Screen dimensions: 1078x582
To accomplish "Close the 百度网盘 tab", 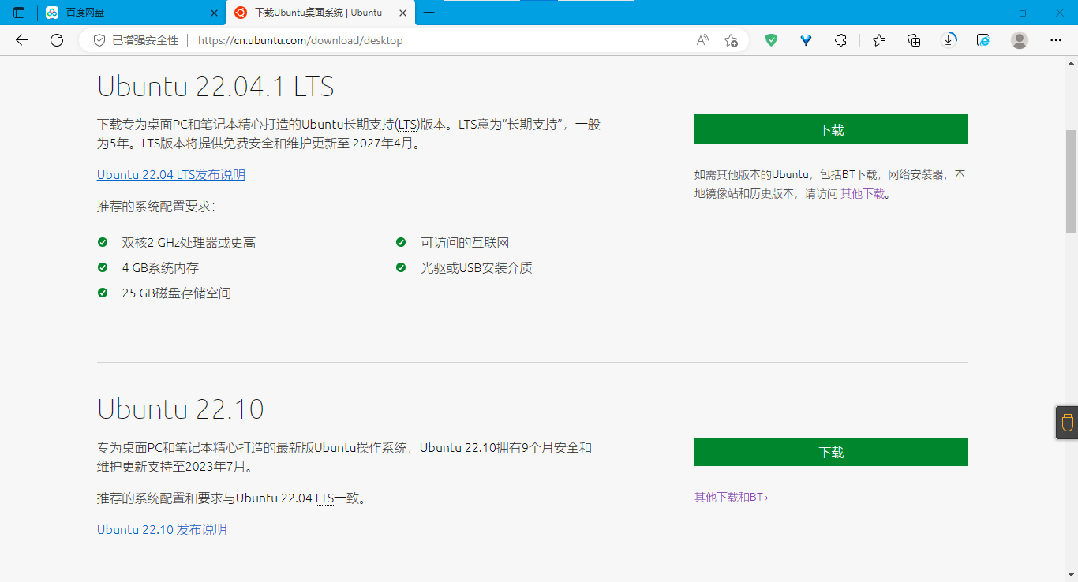I will pos(214,13).
